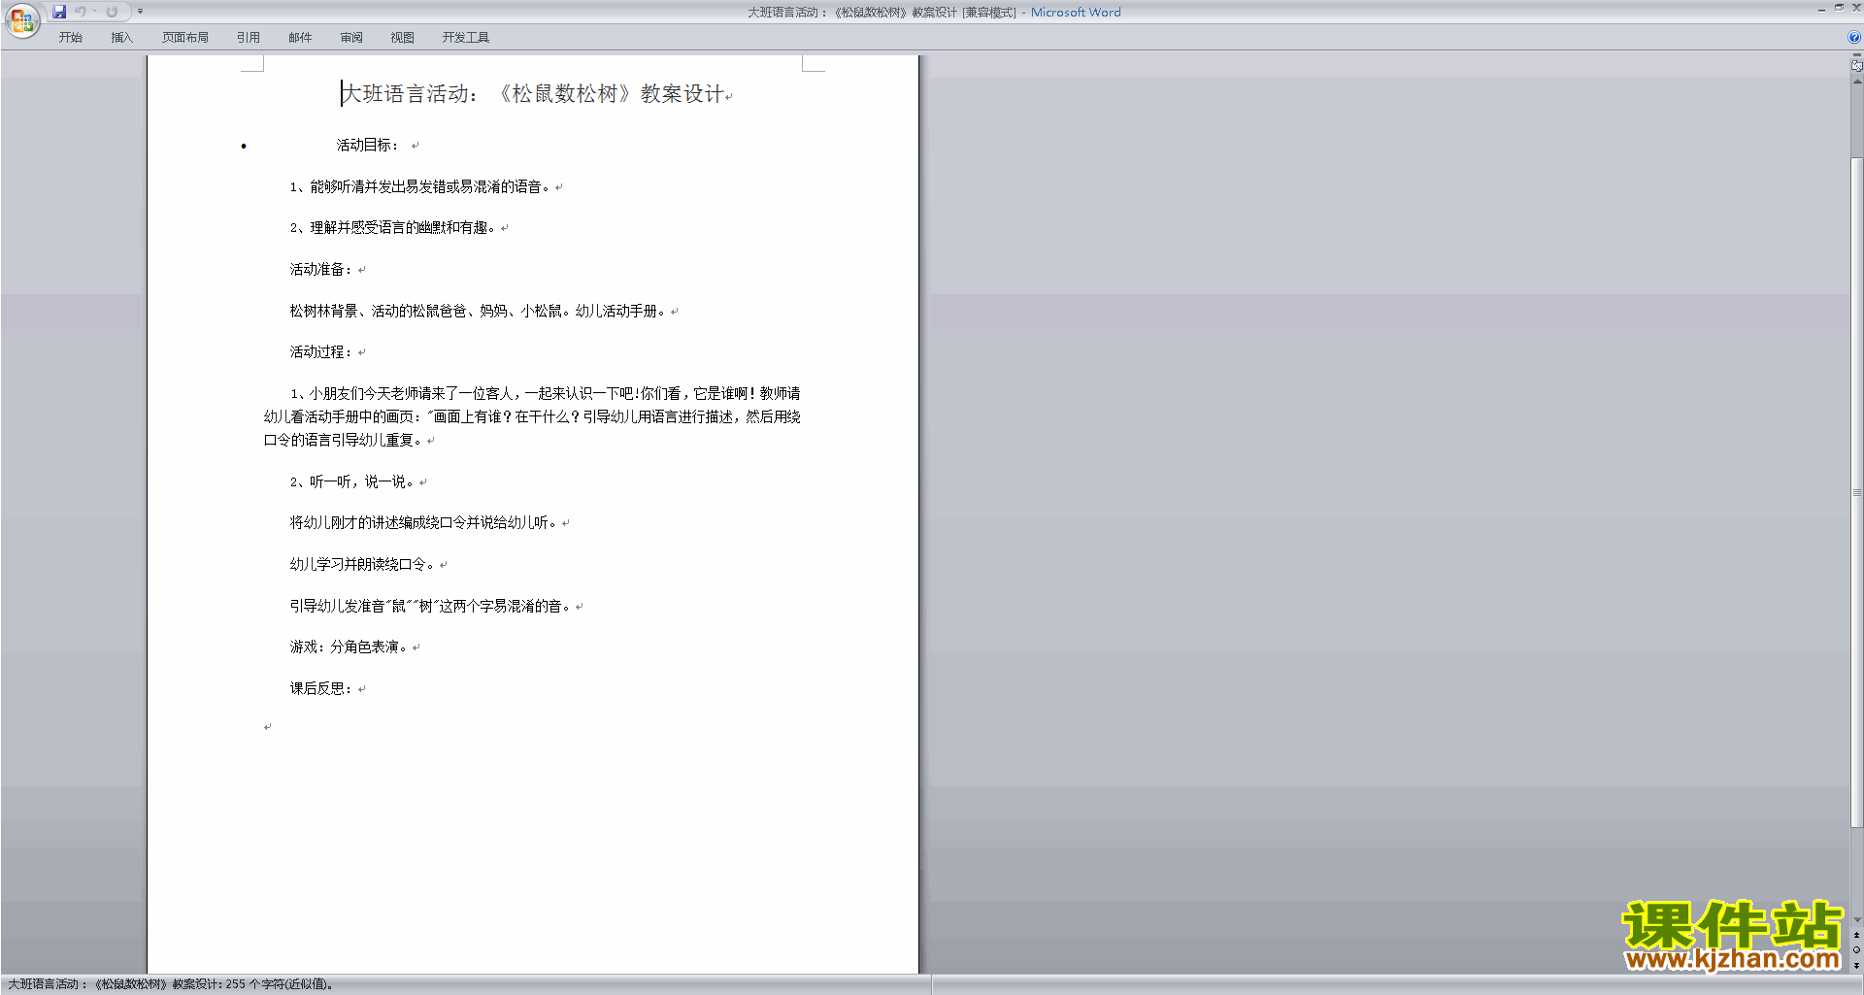
Task: Click the 活动准备： heading line
Action: click(321, 269)
